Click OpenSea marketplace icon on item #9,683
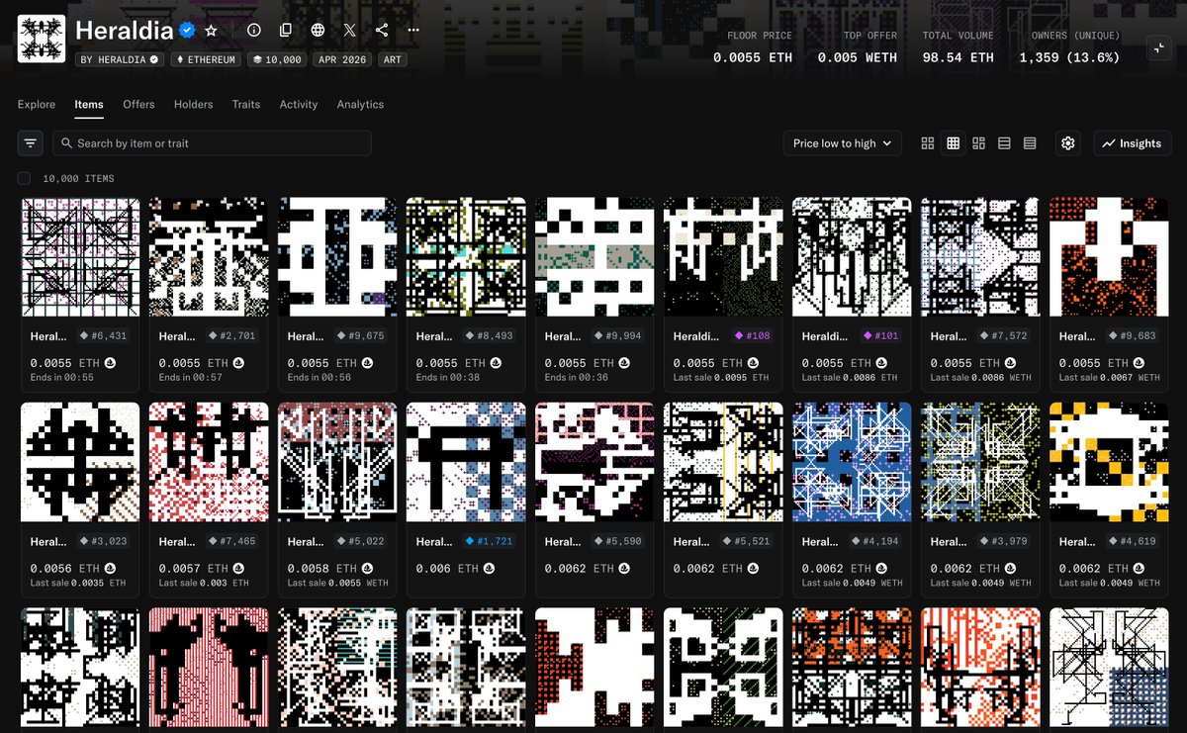This screenshot has width=1187, height=733. [x=1139, y=363]
